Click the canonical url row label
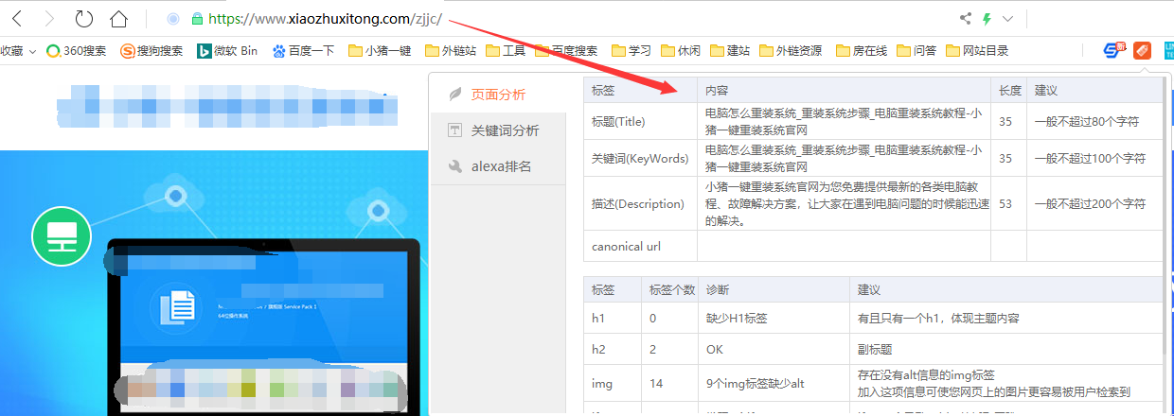 pos(627,246)
